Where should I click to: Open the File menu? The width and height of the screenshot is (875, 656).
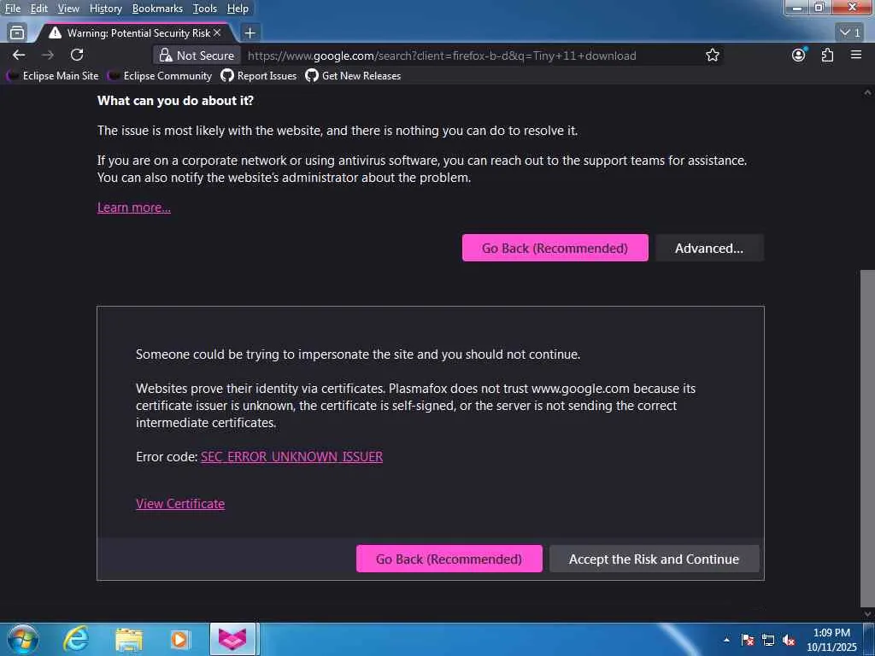point(12,9)
